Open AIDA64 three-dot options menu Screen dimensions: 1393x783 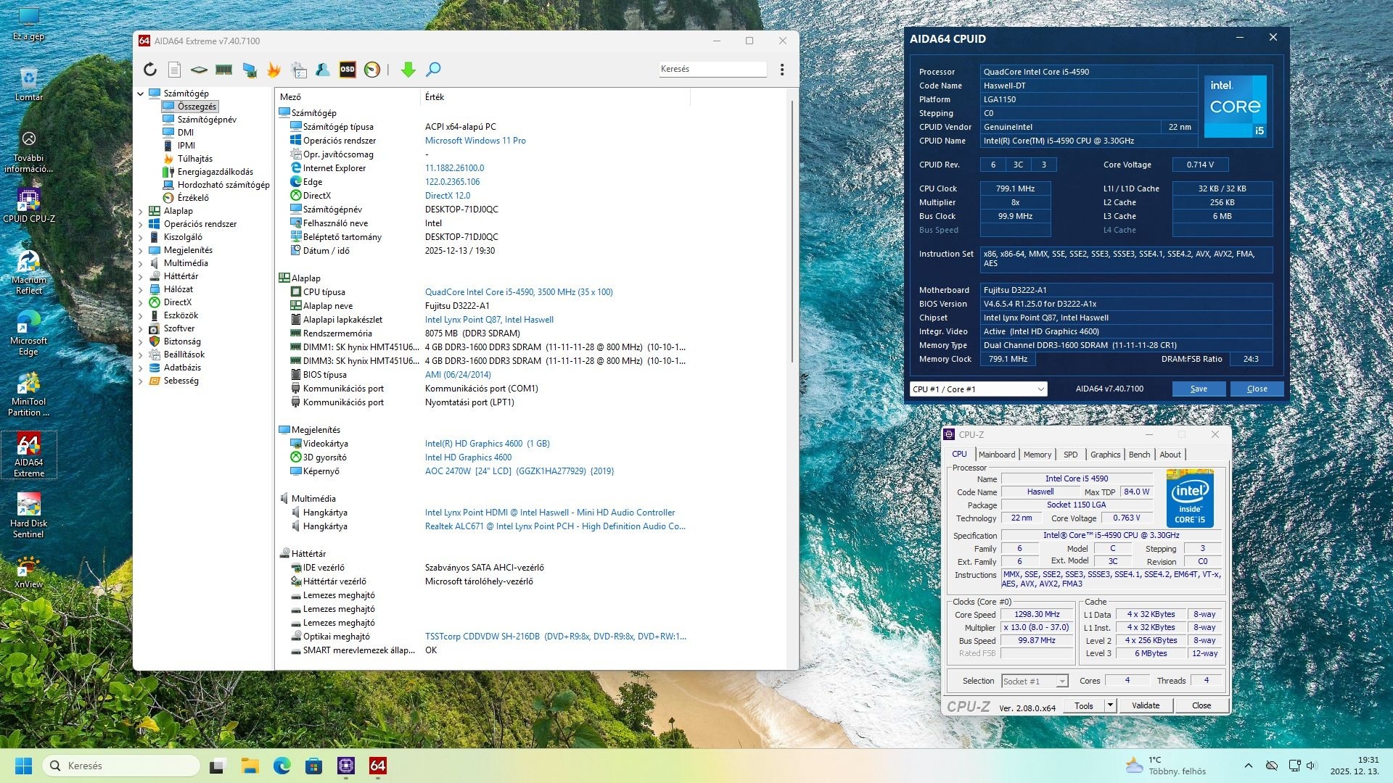781,70
